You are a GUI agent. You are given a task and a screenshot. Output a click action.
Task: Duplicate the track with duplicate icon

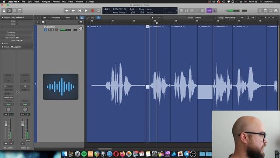pos(43,22)
